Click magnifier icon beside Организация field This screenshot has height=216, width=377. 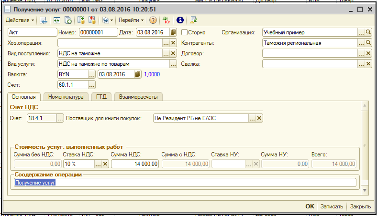click(x=368, y=32)
